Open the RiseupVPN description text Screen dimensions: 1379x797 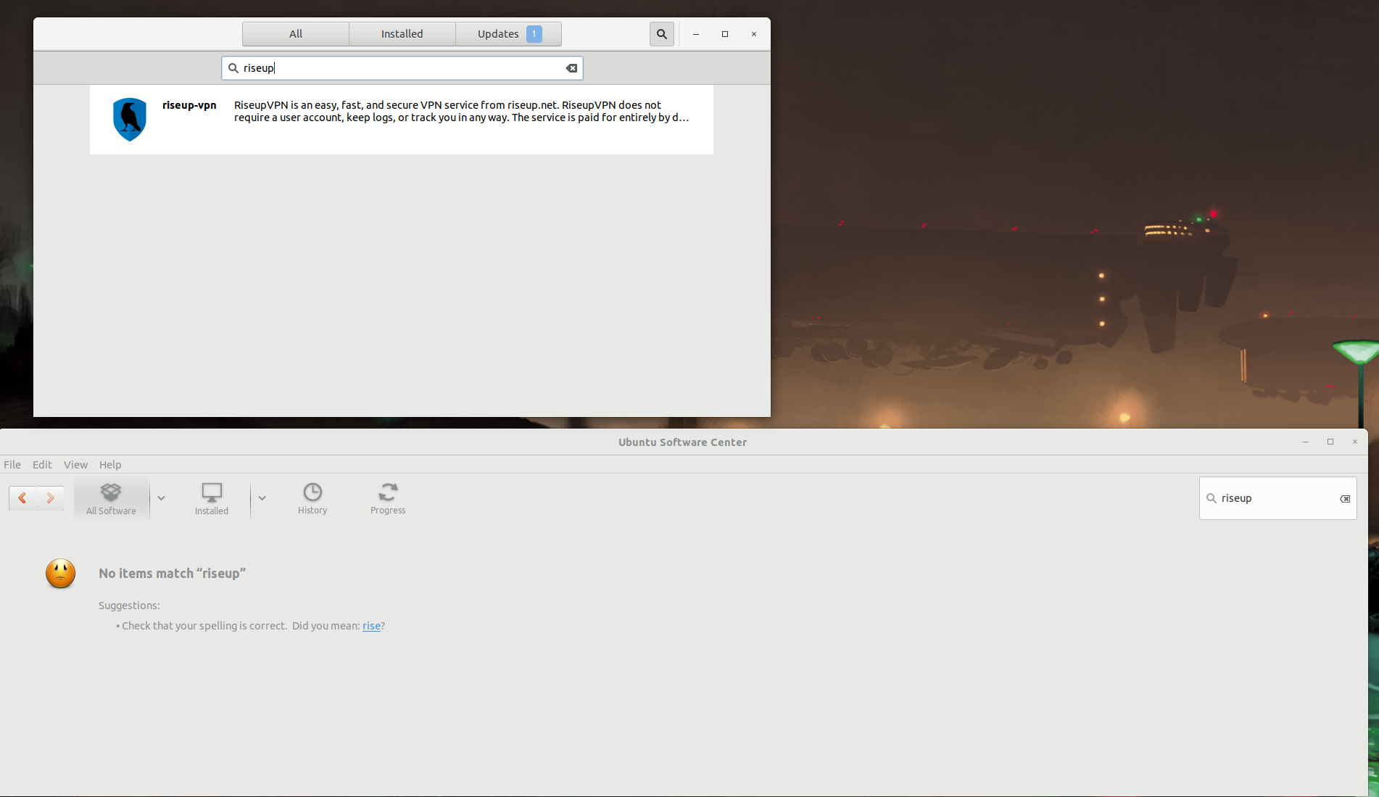point(461,111)
